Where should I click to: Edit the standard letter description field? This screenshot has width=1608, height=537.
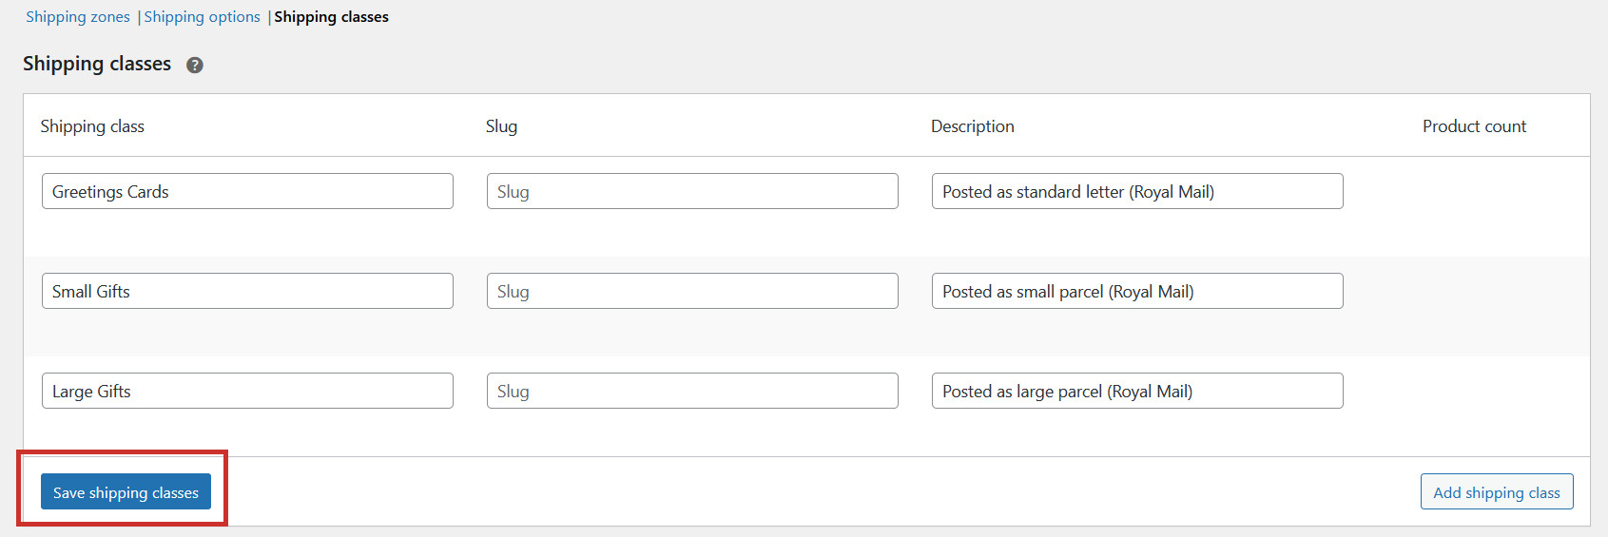point(1137,191)
